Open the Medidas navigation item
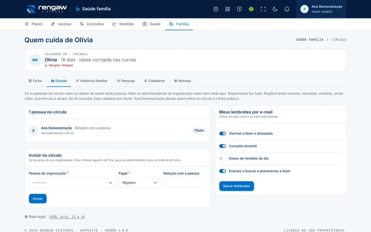This screenshot has width=371, height=232. click(123, 24)
